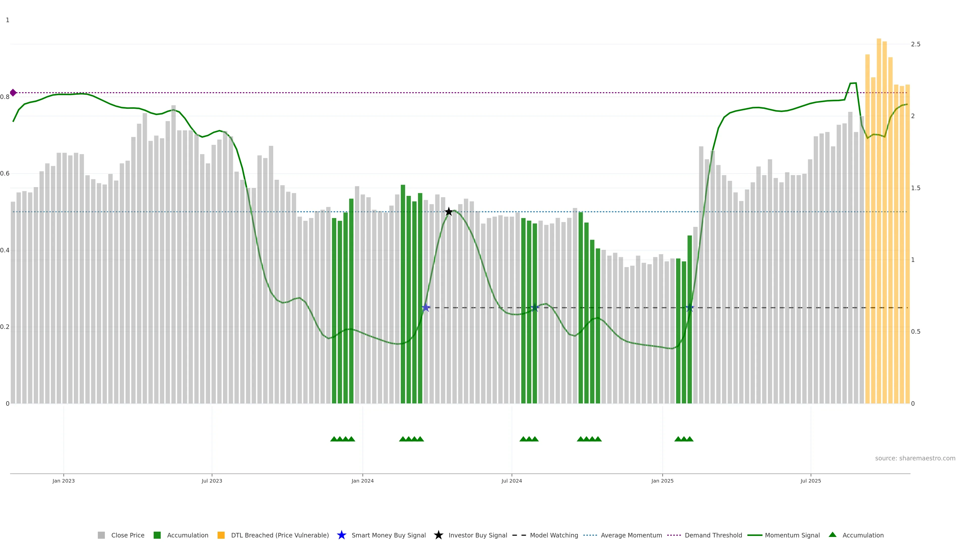Click the blue star legend icon
Screen dimensions: 968x544
click(x=341, y=535)
